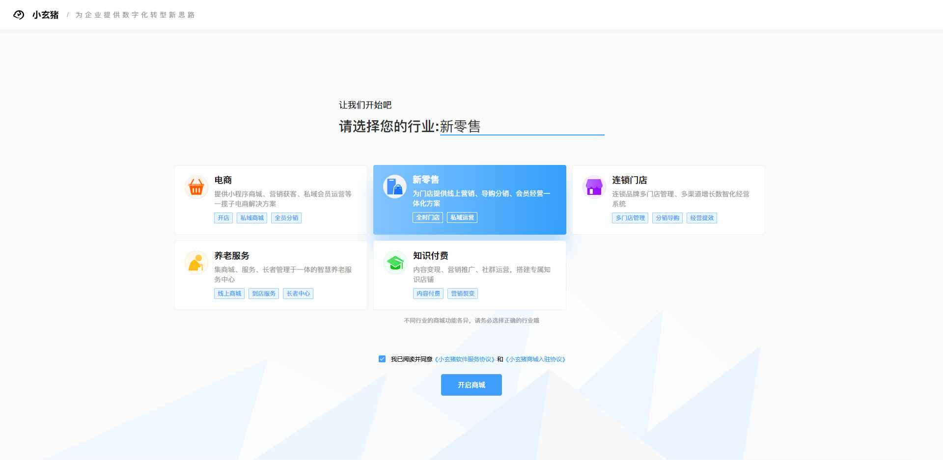The image size is (943, 460).
Task: Click the purple storefront 连锁门店 icon
Action: click(x=594, y=187)
